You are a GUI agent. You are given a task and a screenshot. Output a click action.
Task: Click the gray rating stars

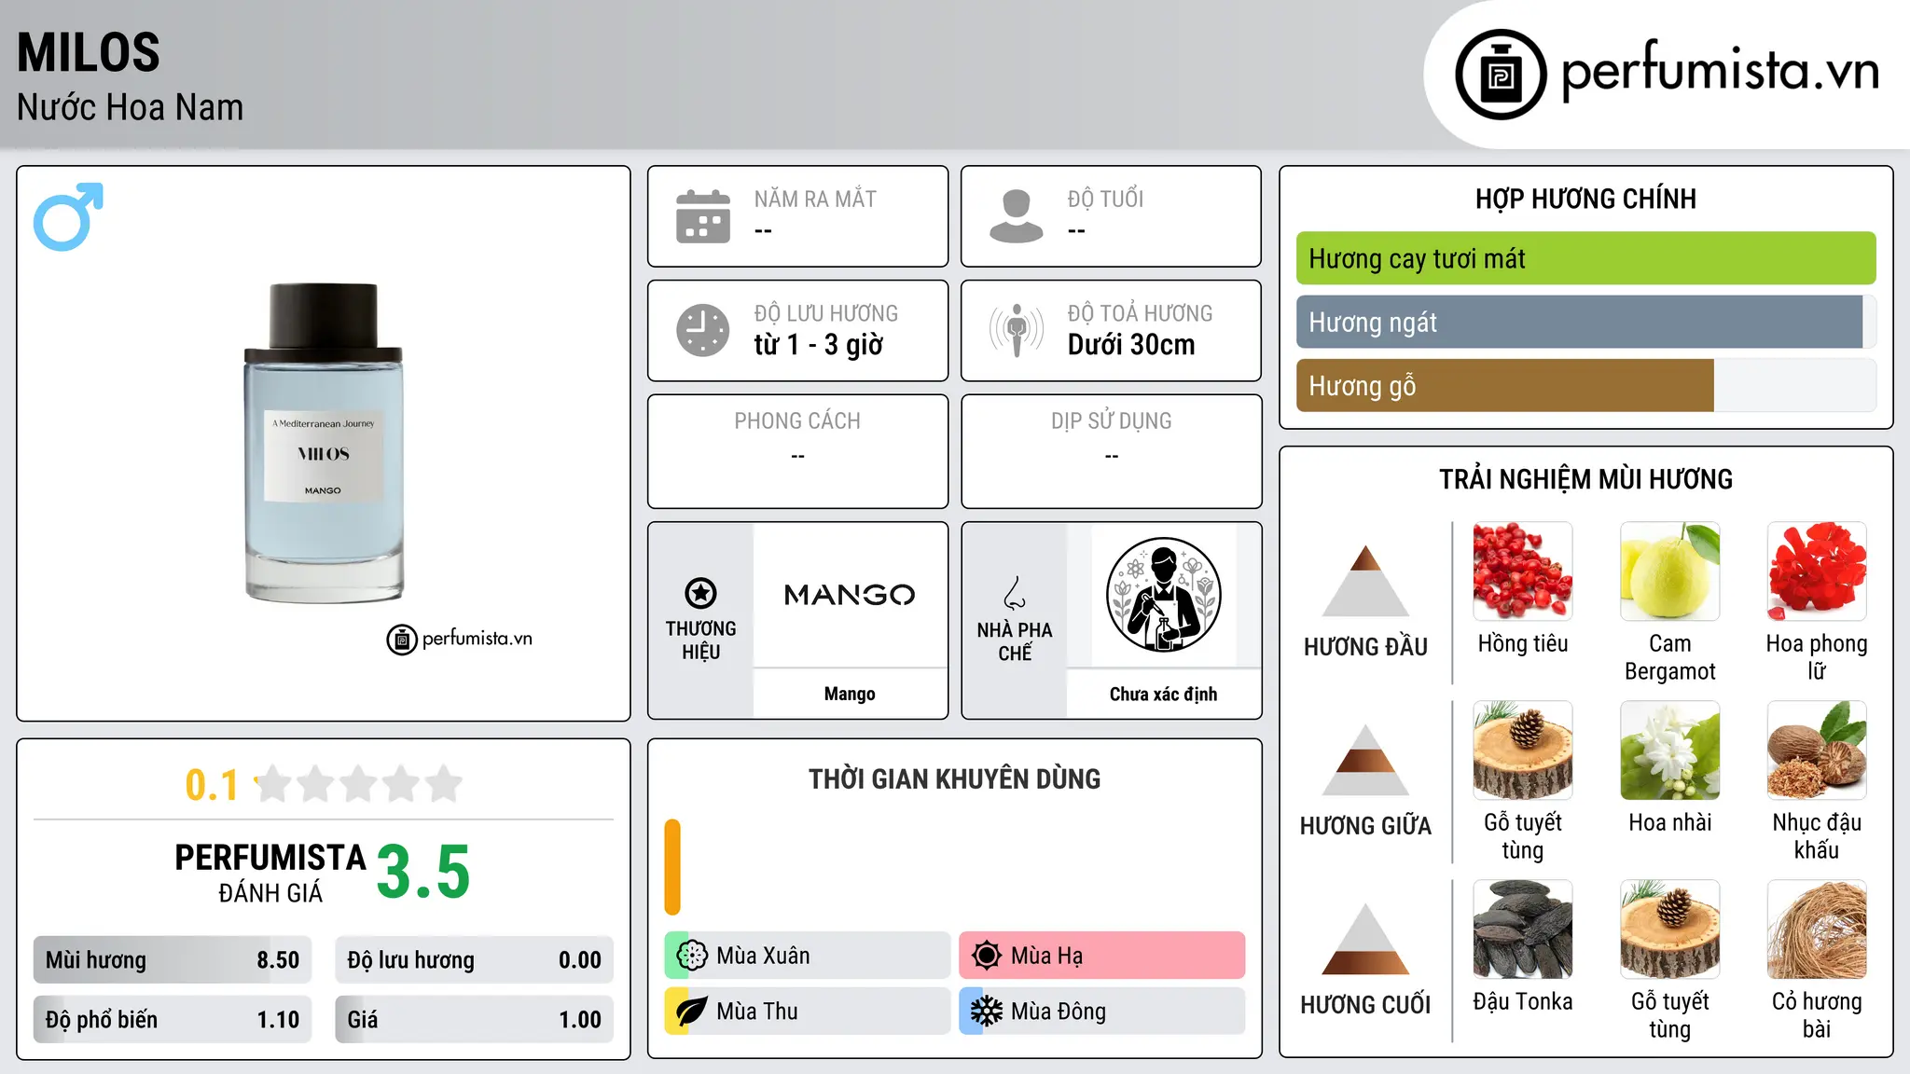359,784
